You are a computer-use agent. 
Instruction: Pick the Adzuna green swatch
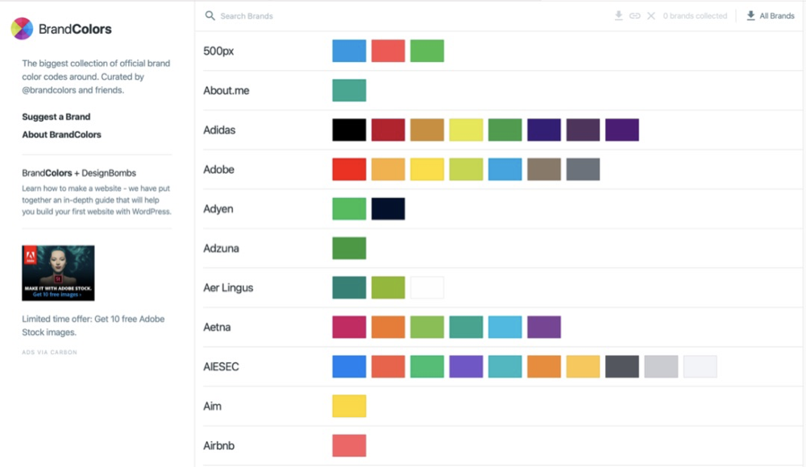349,248
